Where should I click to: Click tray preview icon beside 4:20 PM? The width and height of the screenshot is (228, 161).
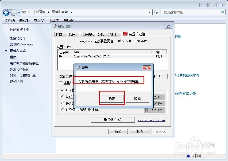point(146,110)
